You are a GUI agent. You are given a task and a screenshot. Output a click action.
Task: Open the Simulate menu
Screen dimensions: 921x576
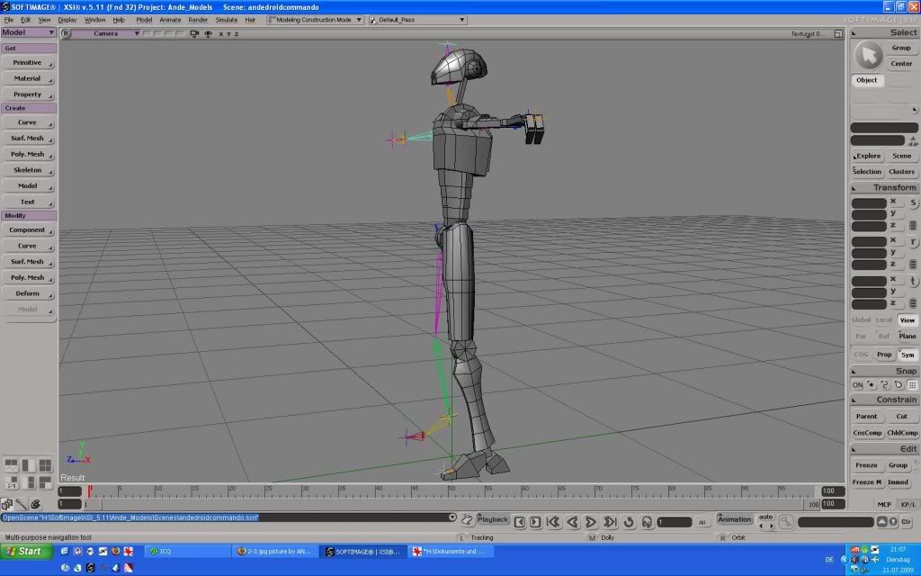click(226, 20)
